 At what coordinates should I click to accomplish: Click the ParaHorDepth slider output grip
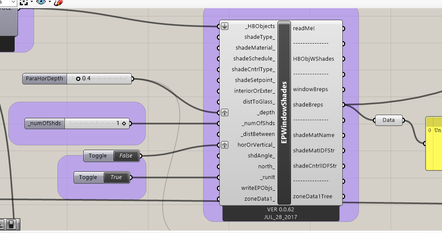pyautogui.click(x=132, y=79)
